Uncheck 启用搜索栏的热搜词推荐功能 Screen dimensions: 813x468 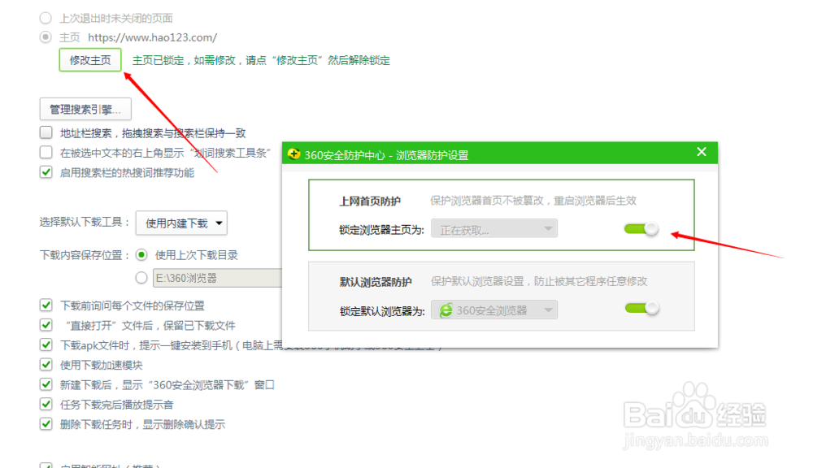click(x=46, y=172)
